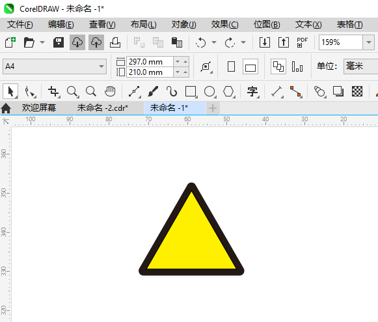
Task: Click the second magnifier zoom icon
Action: [x=91, y=91]
